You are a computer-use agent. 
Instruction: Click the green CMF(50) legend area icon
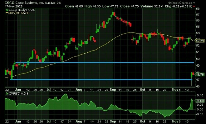click(7, 94)
